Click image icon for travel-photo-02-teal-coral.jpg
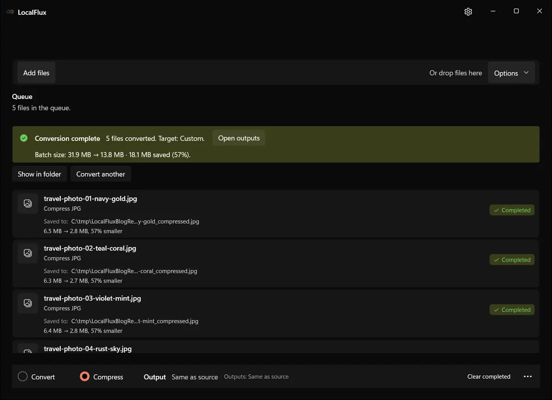 pos(28,253)
